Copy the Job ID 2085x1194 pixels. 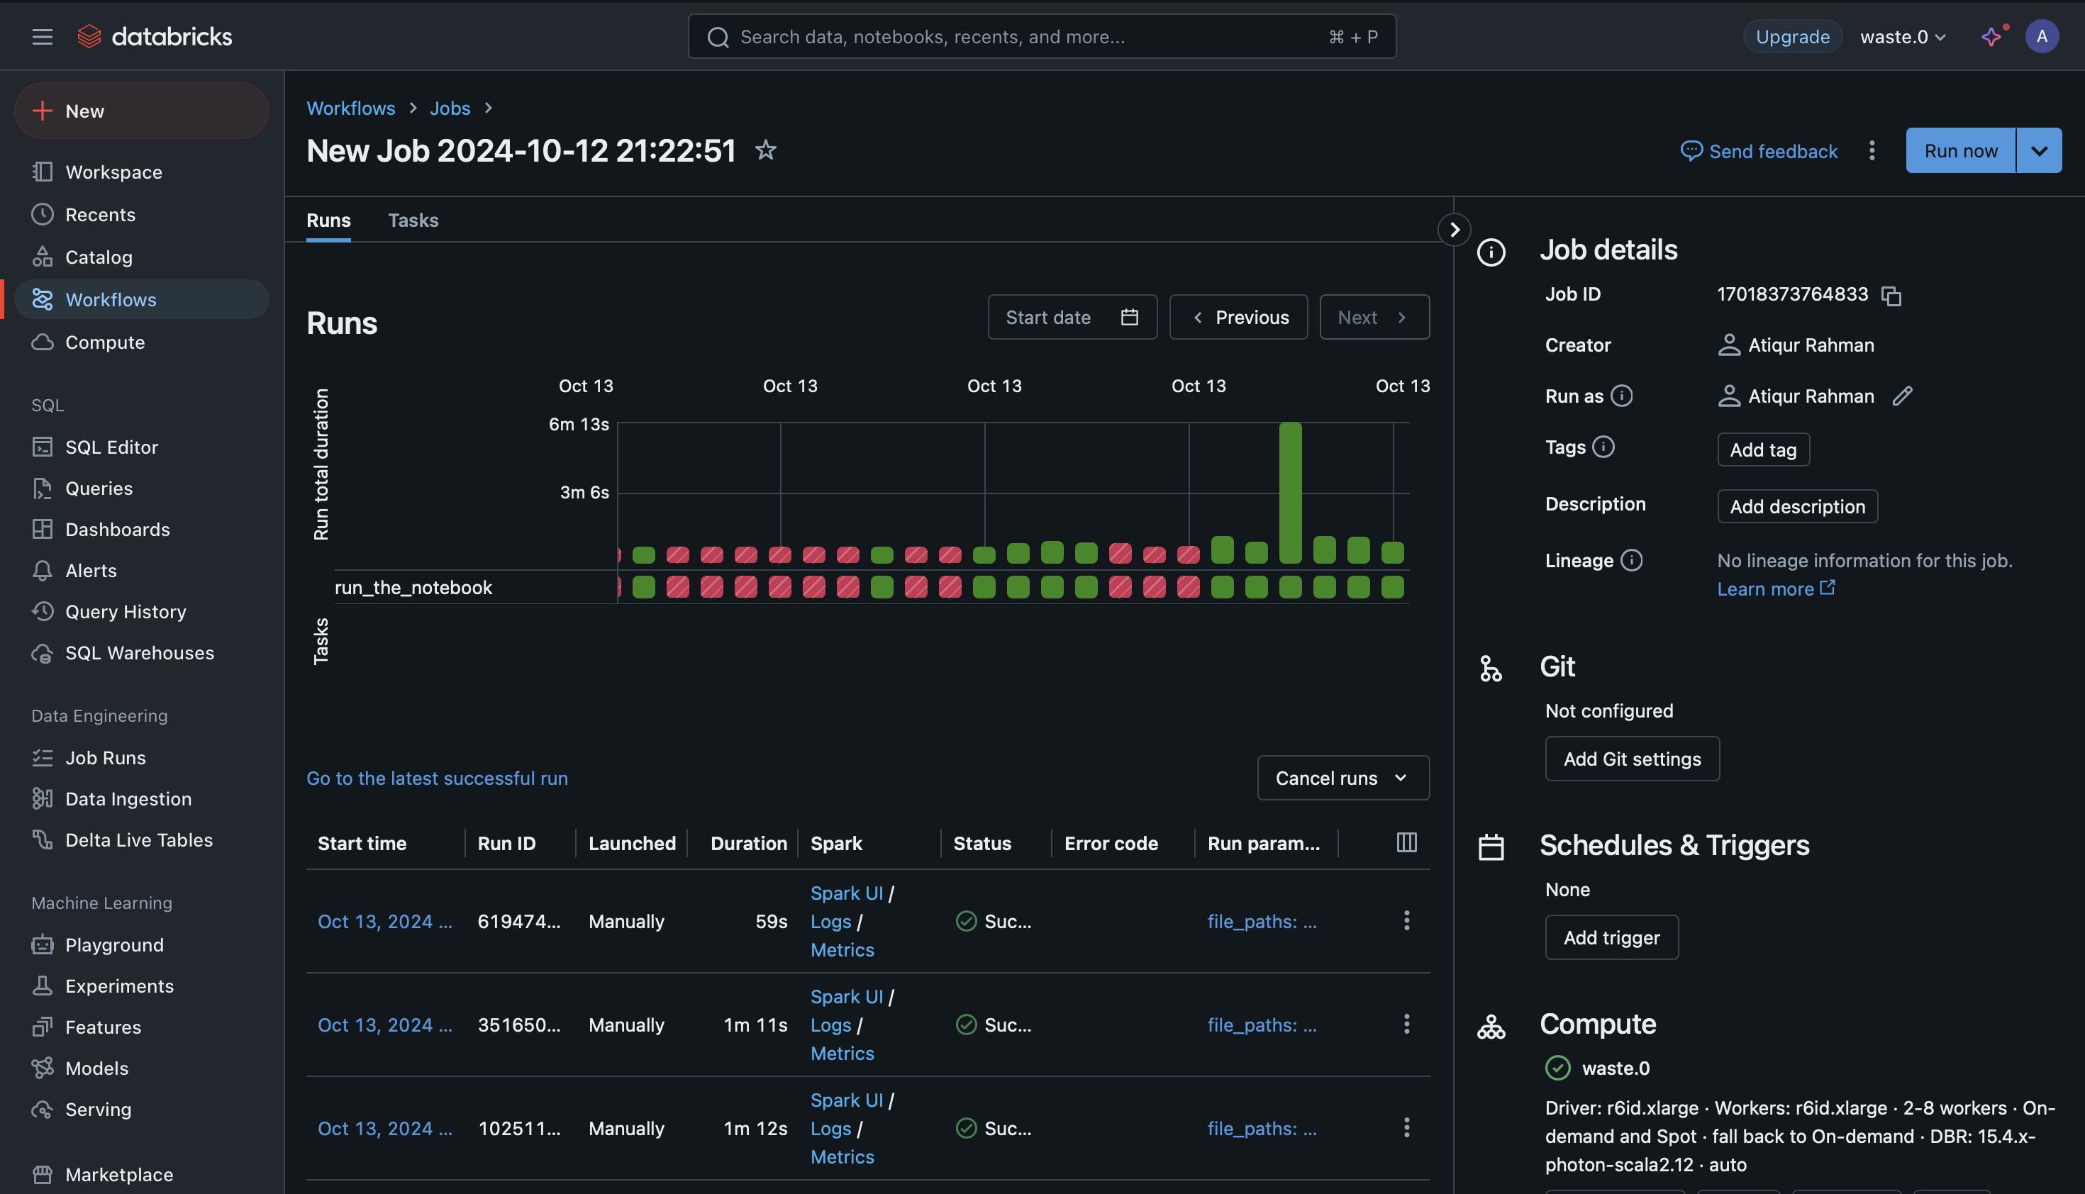[x=1891, y=295]
